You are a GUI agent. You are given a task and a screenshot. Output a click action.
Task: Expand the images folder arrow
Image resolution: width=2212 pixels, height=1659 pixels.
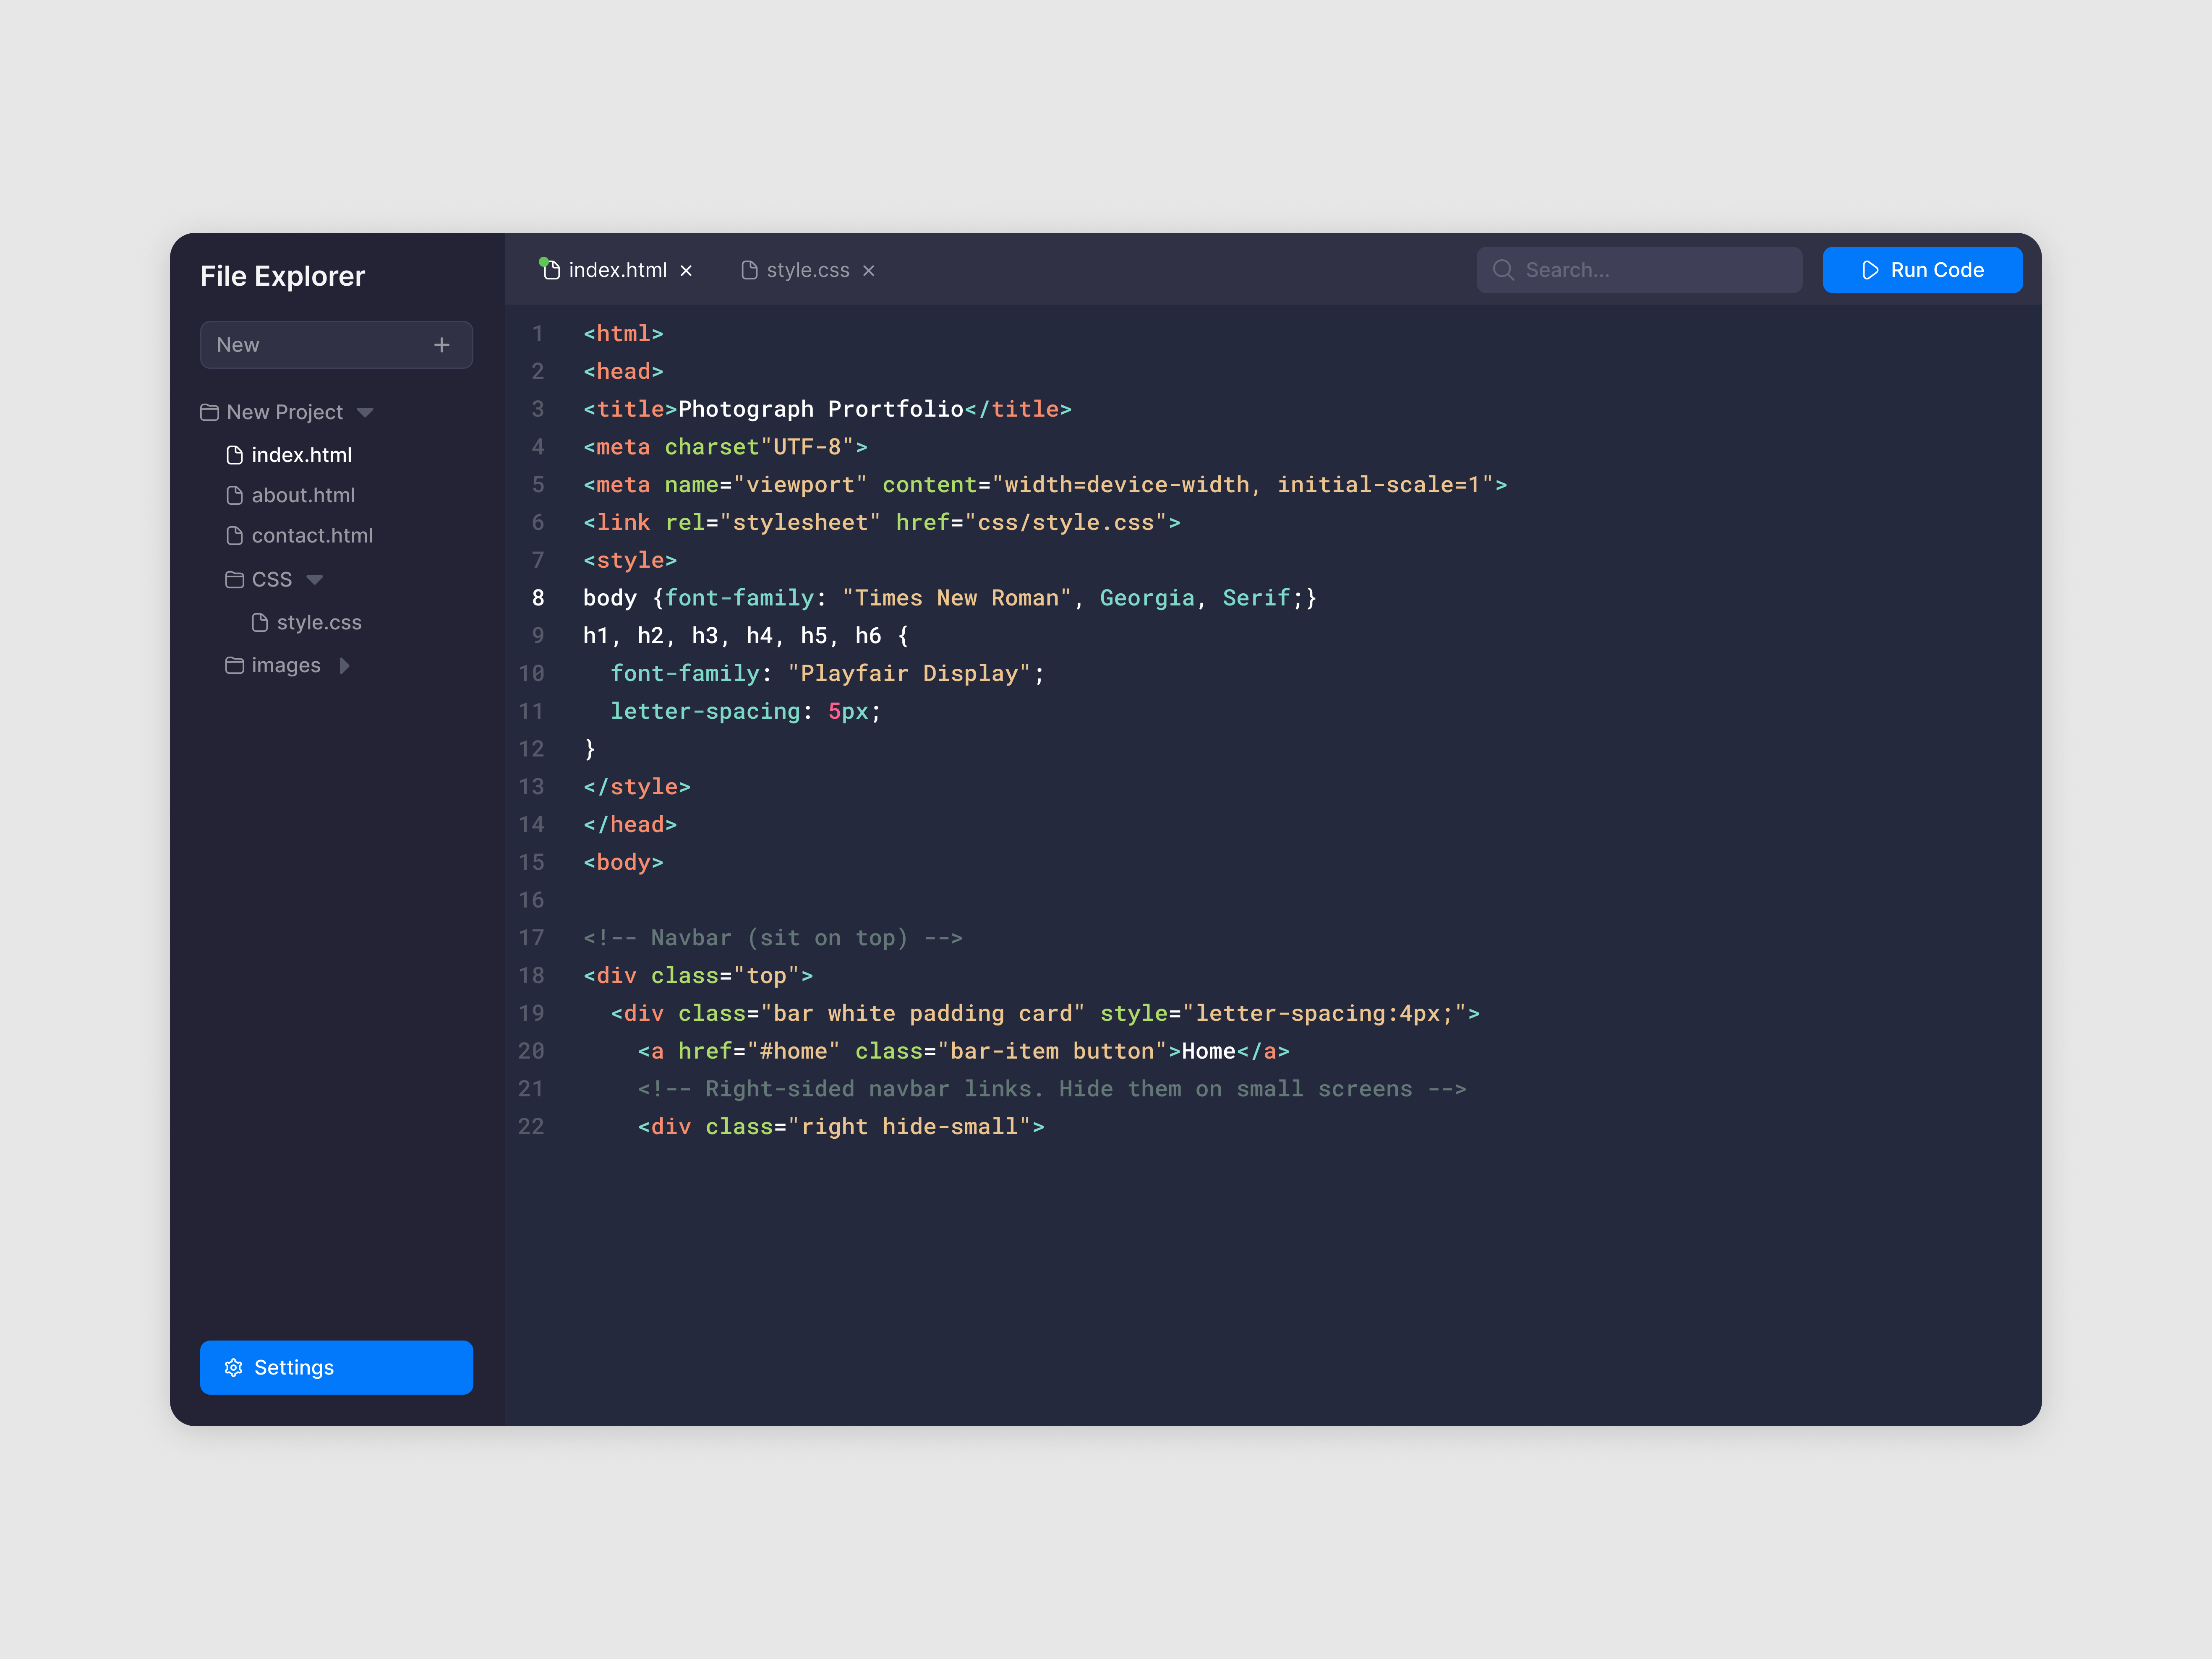point(344,666)
